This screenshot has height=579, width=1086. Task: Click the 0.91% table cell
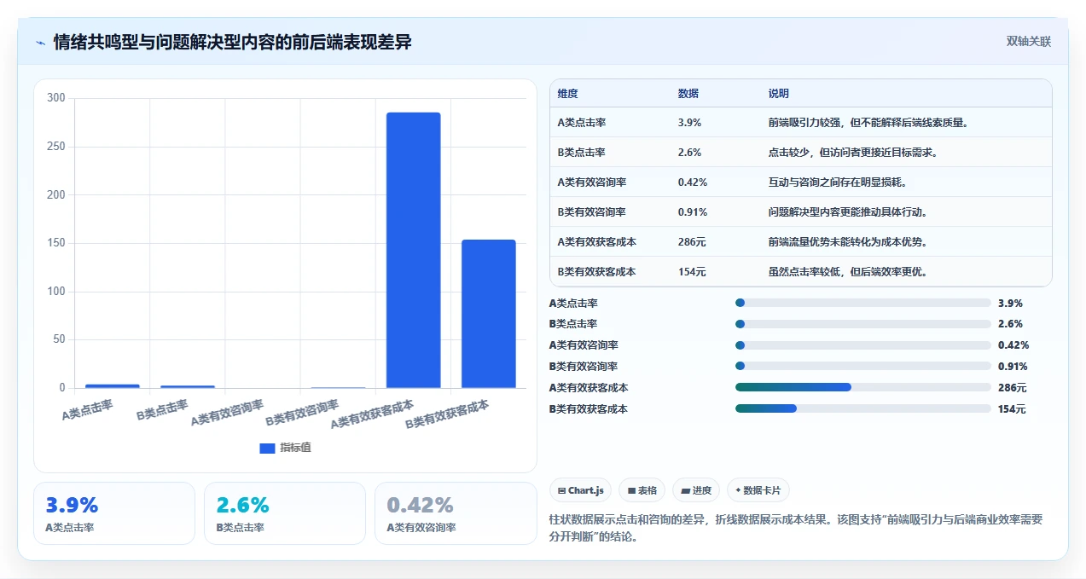coord(692,211)
